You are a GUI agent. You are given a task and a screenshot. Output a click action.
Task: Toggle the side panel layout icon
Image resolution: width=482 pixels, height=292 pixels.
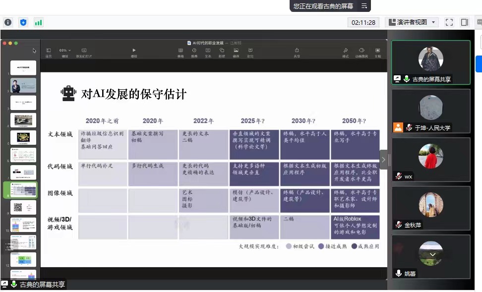(x=465, y=22)
